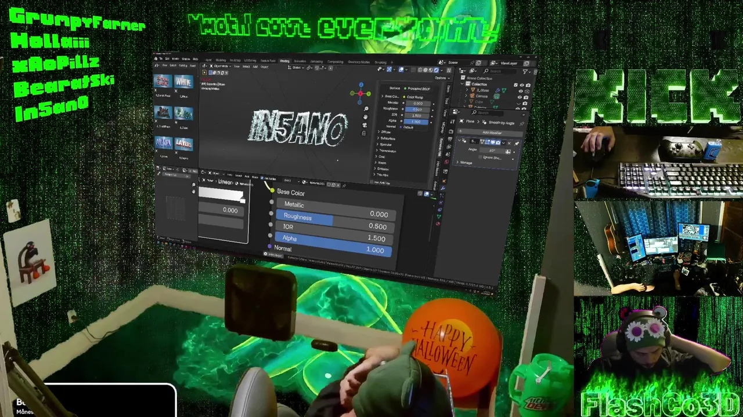Open render properties tab icon

click(x=451, y=131)
